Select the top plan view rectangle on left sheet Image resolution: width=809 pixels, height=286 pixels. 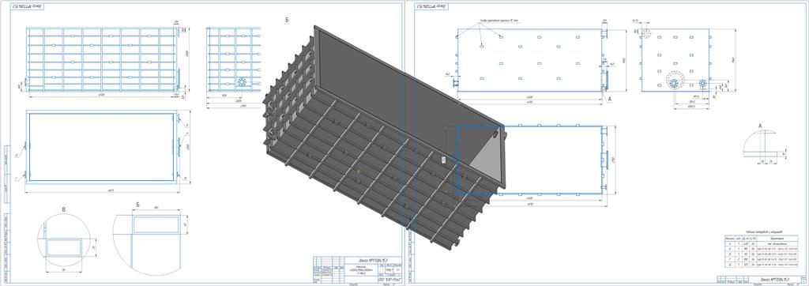[x=102, y=147]
